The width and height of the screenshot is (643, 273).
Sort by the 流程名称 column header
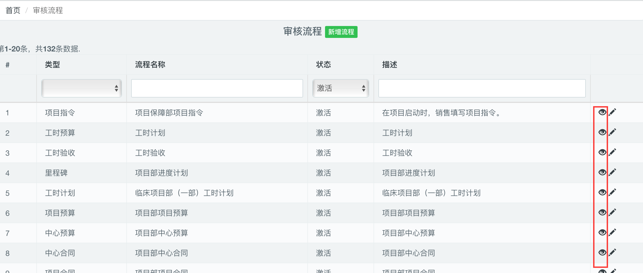click(x=150, y=64)
